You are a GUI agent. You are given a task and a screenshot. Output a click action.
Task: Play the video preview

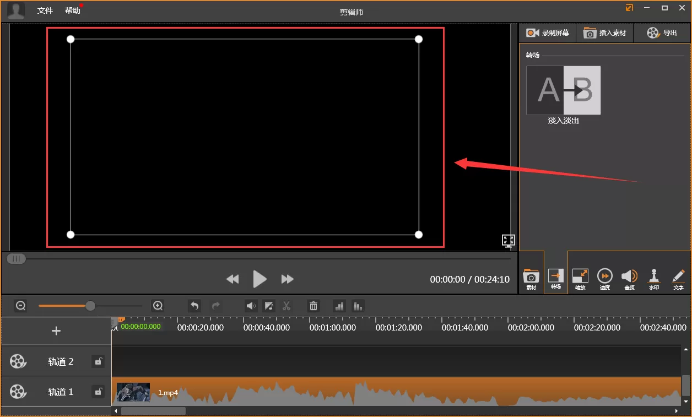pyautogui.click(x=259, y=279)
